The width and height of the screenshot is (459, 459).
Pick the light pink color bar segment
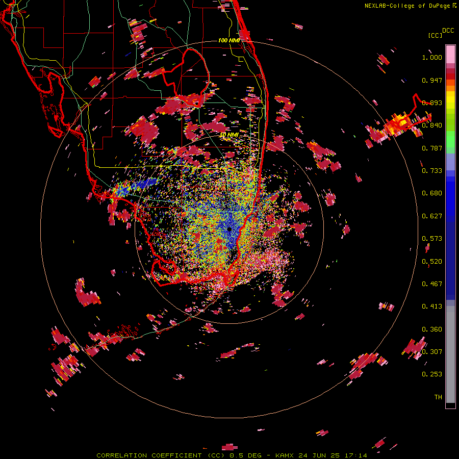tap(450, 55)
